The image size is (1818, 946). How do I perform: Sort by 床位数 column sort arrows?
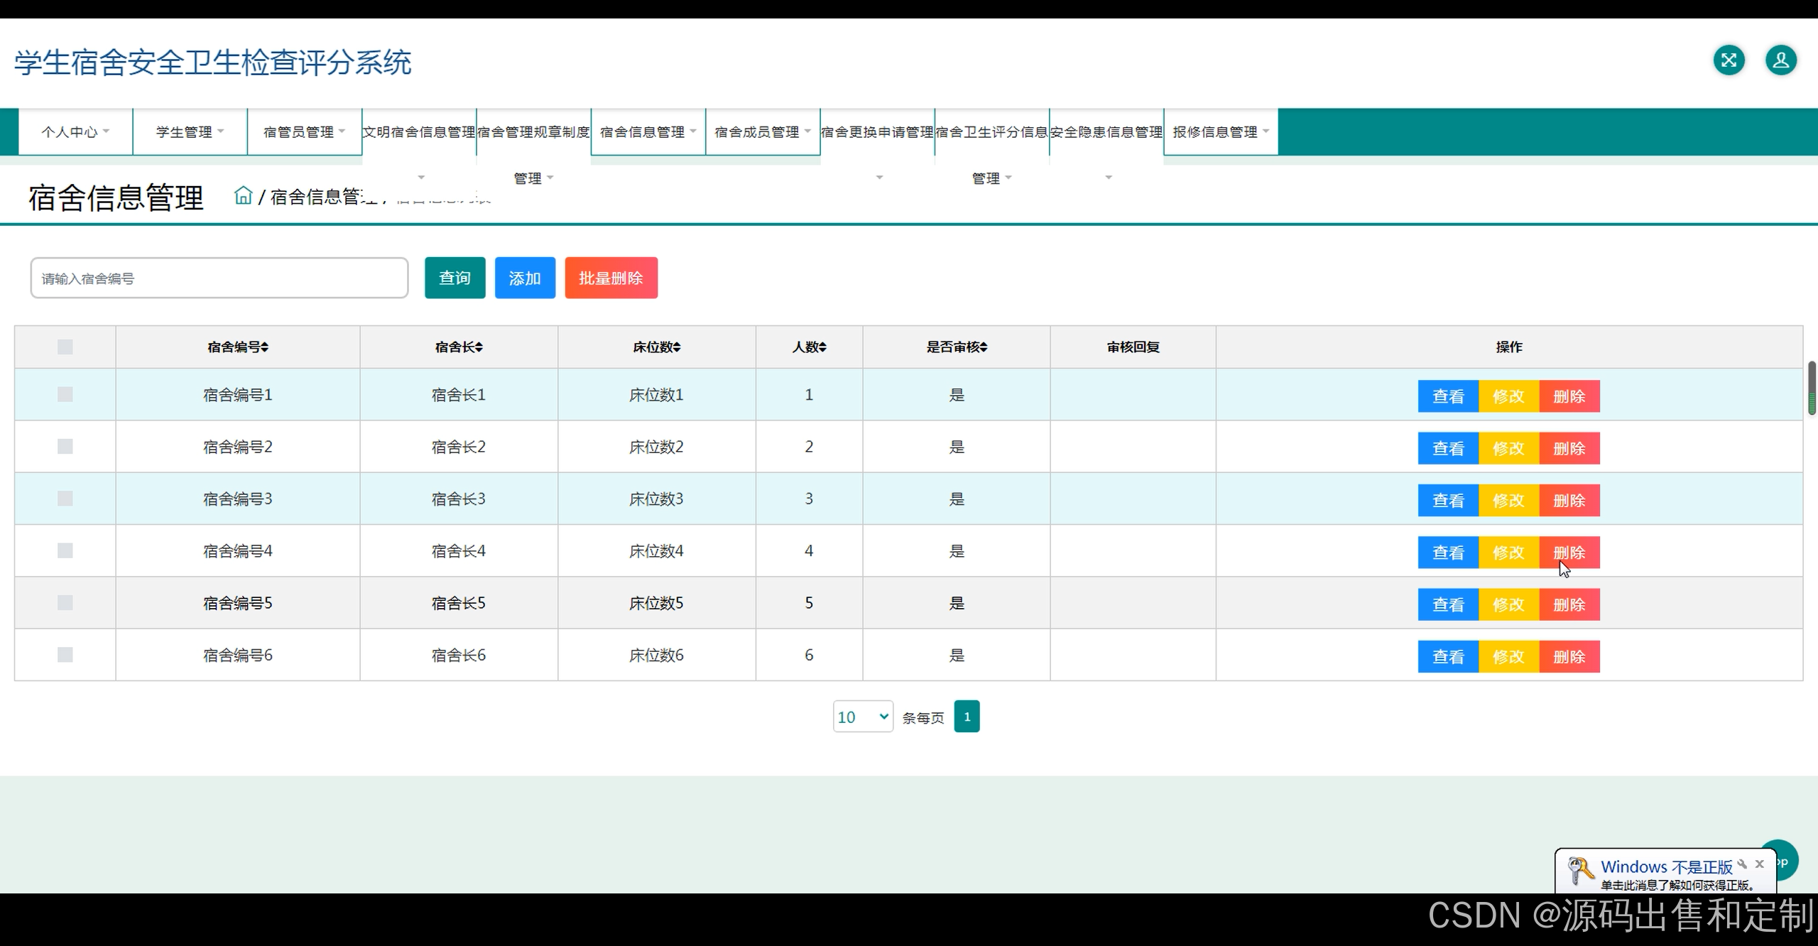pyautogui.click(x=677, y=347)
